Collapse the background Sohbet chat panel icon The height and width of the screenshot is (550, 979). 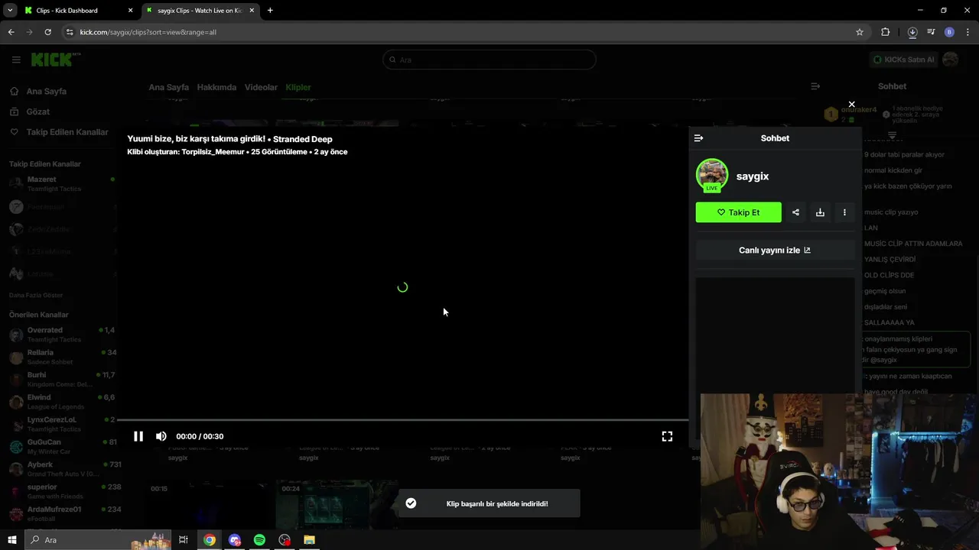pyautogui.click(x=815, y=86)
